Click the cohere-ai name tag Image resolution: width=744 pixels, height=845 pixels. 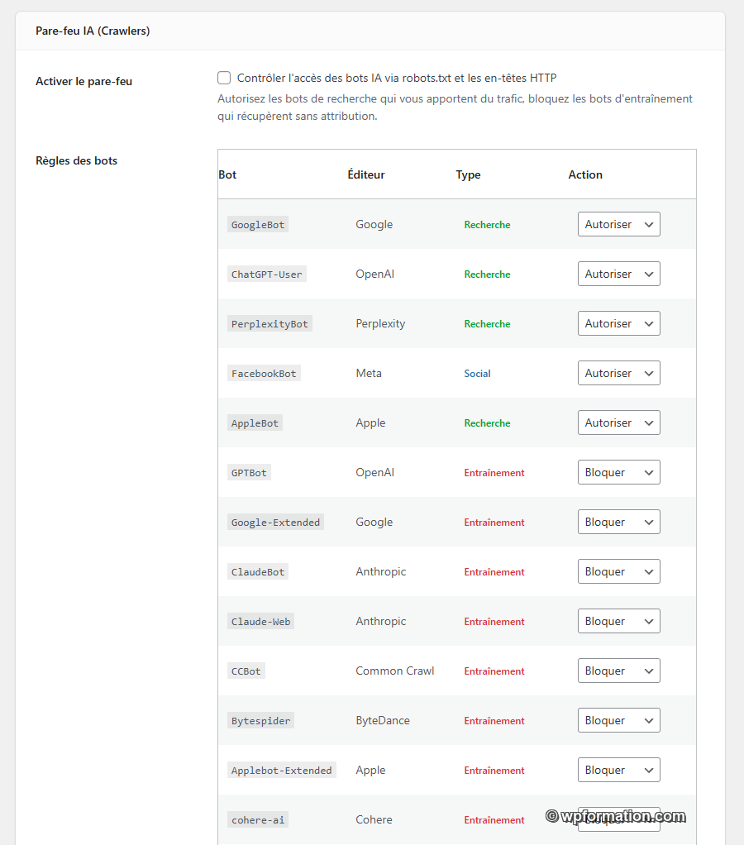(258, 819)
